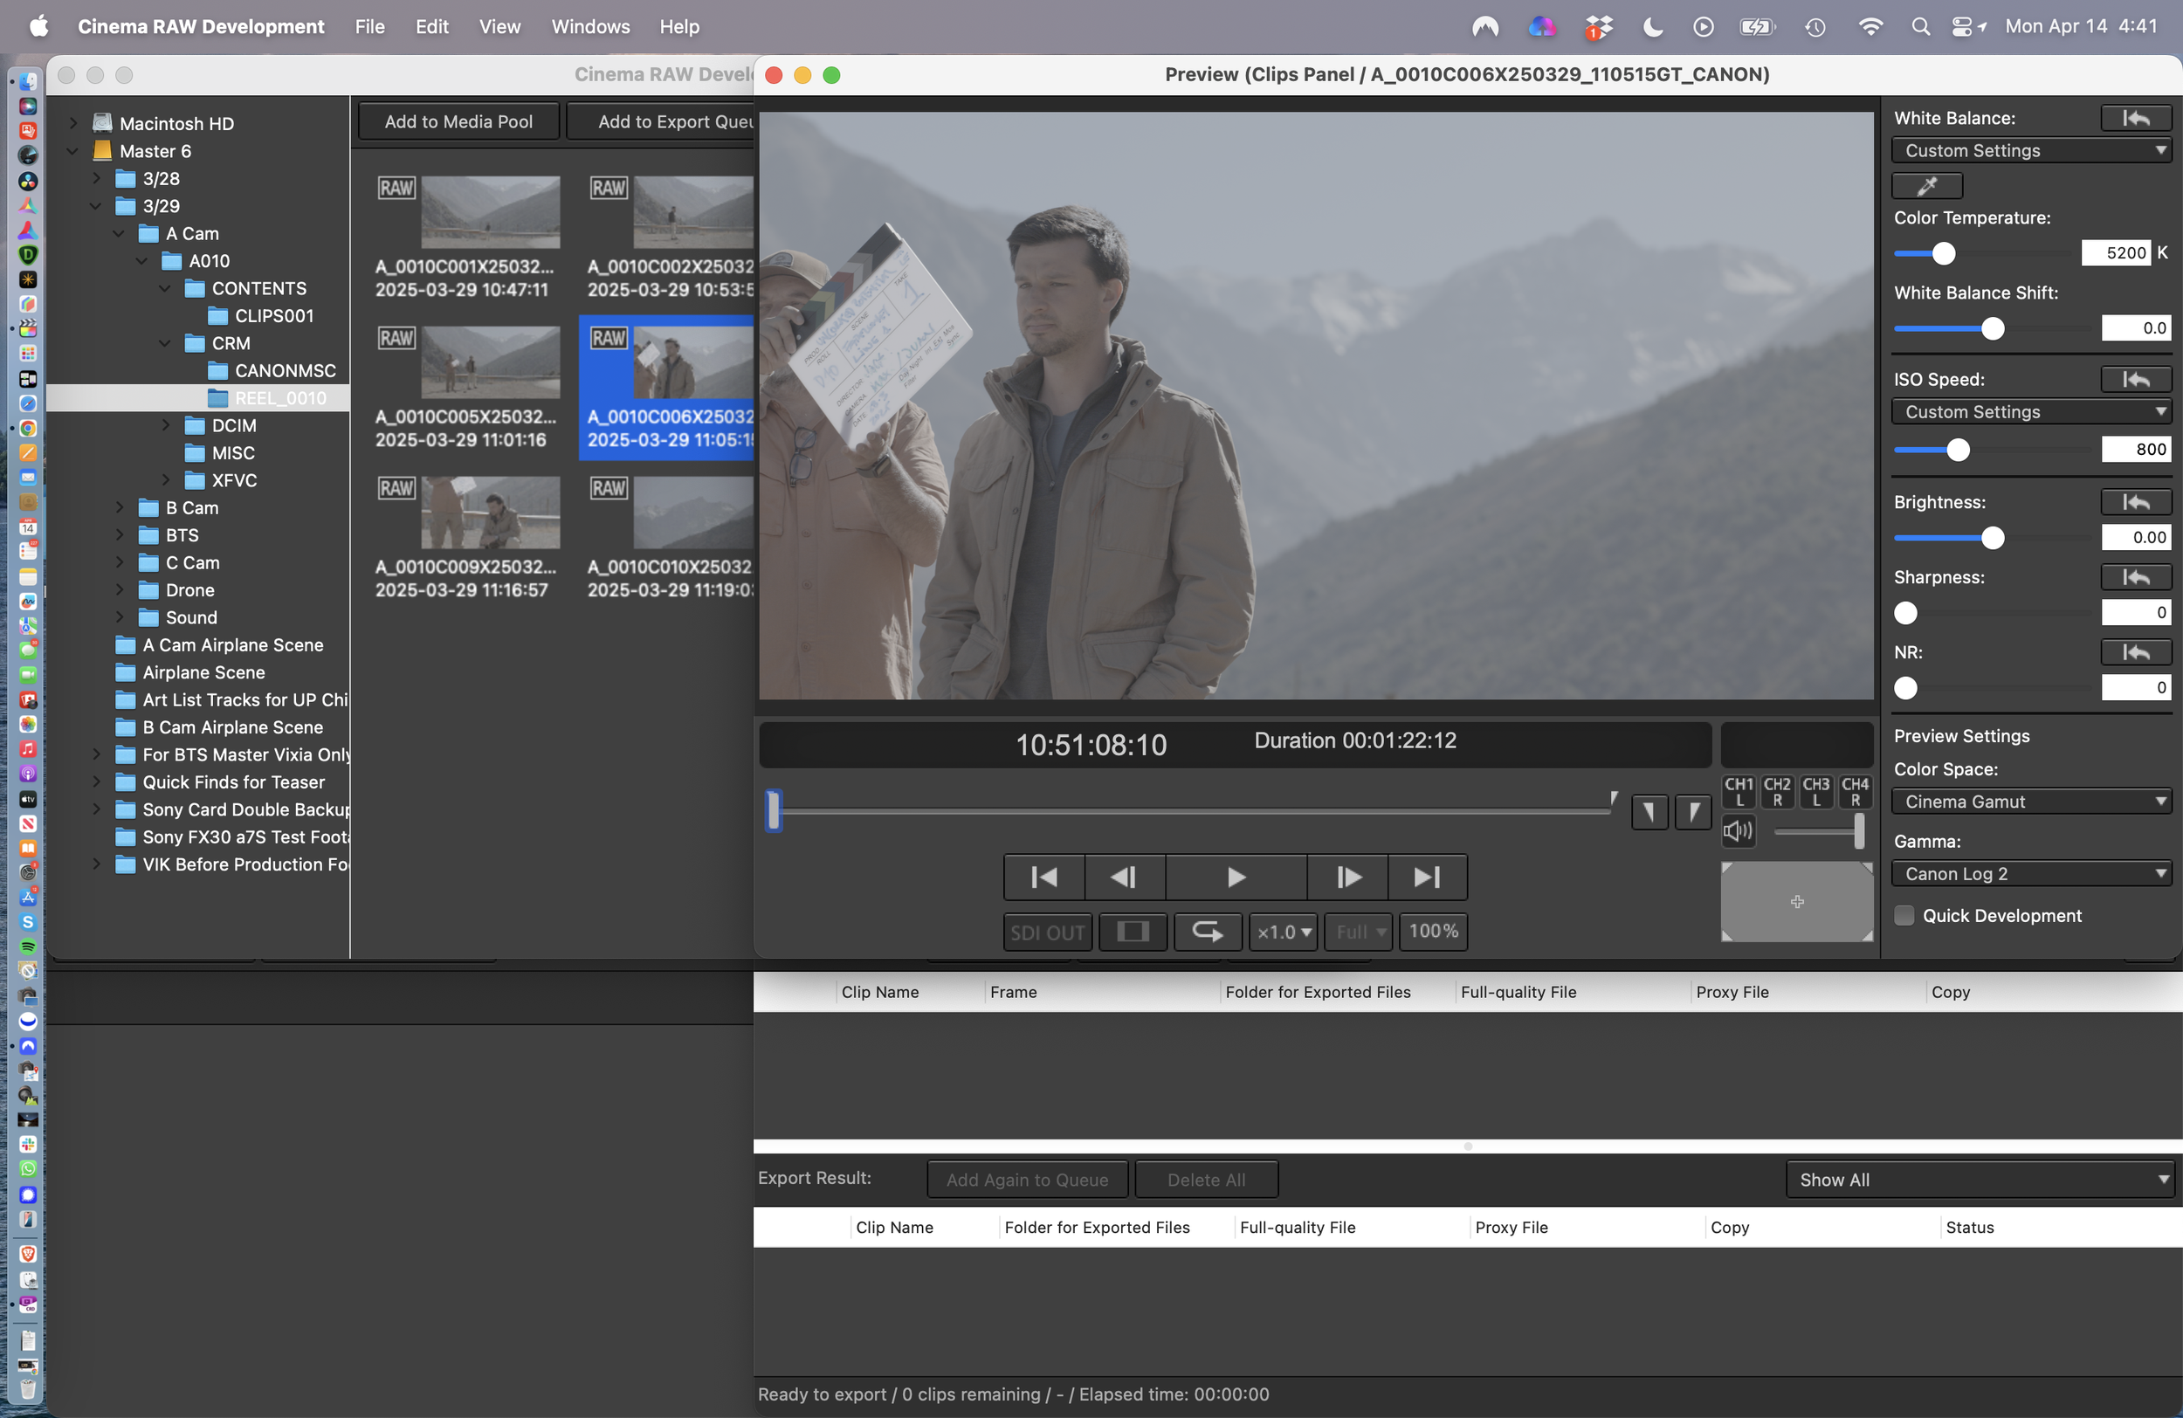Open the File menu
Screen dimensions: 2183x1418
tap(369, 26)
